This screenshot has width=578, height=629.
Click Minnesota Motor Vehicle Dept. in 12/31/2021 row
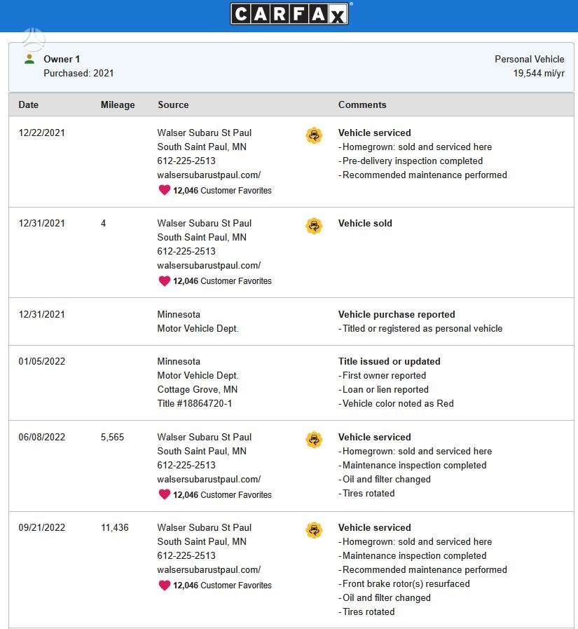click(x=198, y=321)
